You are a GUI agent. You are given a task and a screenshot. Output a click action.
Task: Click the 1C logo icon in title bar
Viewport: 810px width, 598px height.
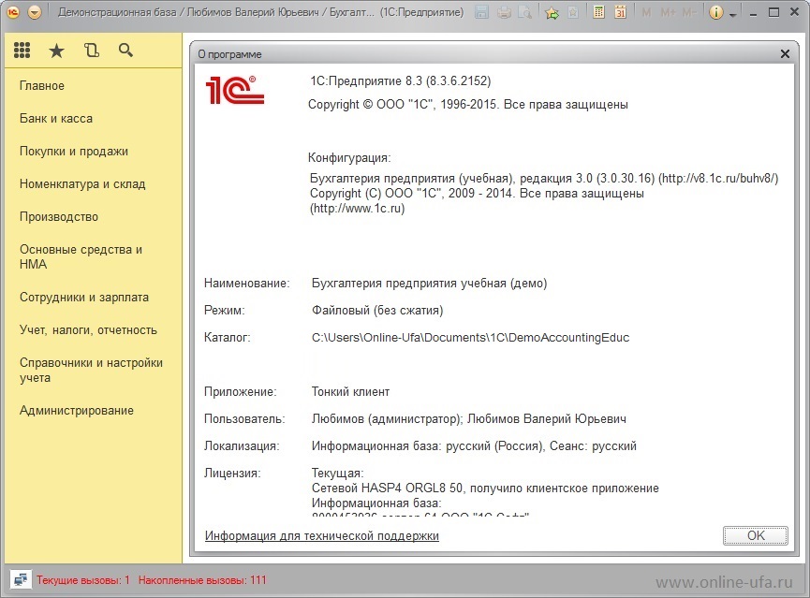click(x=13, y=12)
